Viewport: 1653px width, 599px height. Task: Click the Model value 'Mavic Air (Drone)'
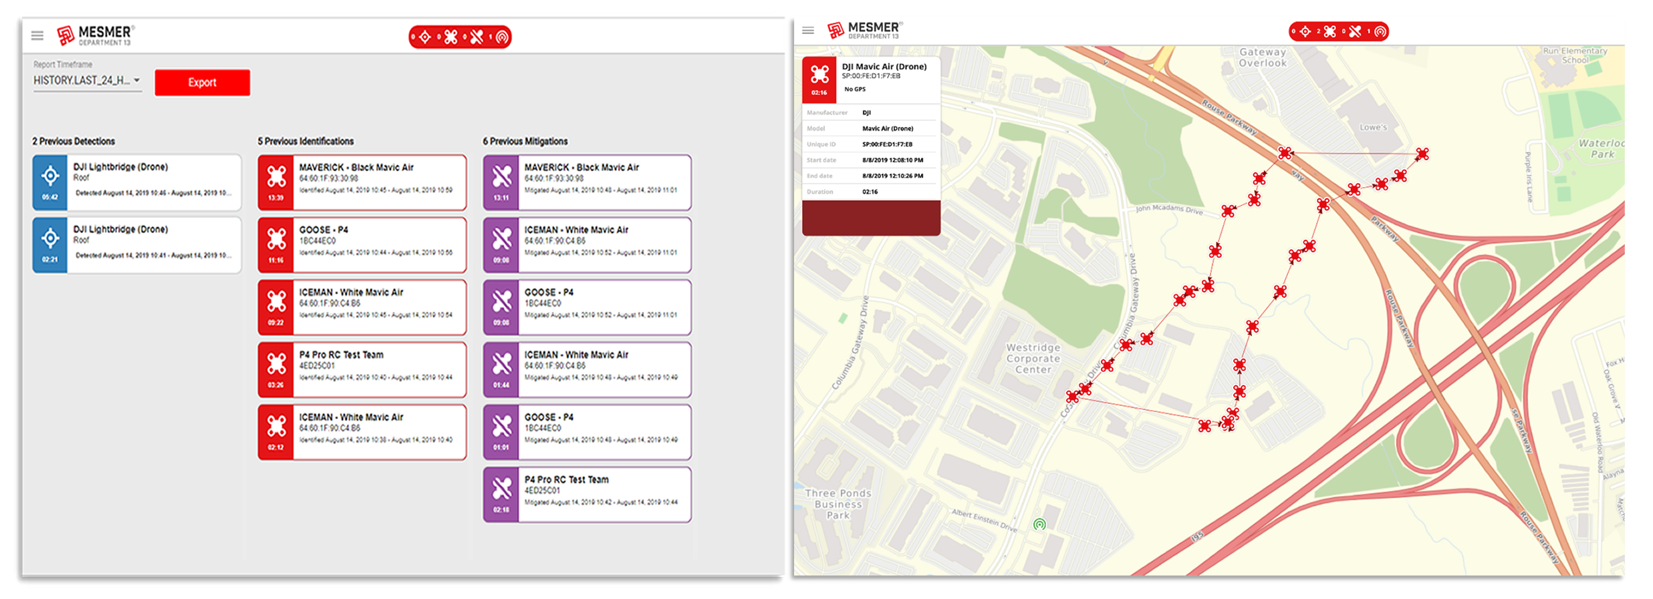[x=888, y=128]
